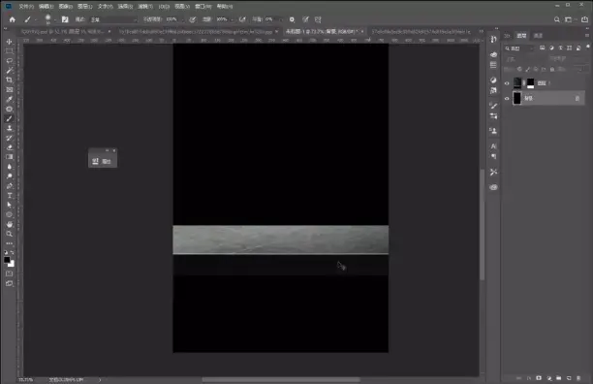Select the Brush tool in the toolbox
Screen dimensions: 593x384
(x=10, y=118)
